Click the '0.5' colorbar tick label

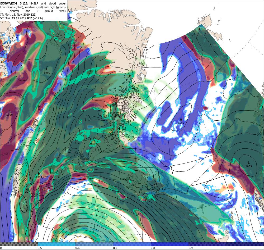[40, 248]
